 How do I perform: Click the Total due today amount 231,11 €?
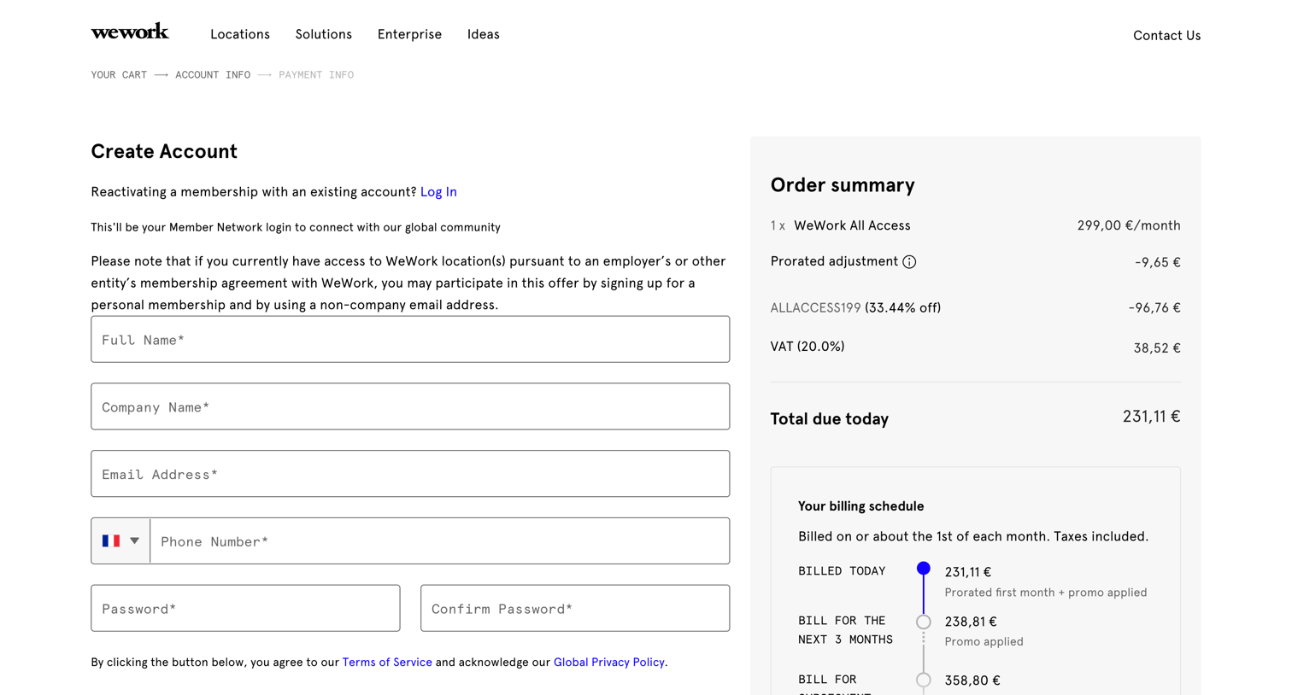click(x=1151, y=417)
